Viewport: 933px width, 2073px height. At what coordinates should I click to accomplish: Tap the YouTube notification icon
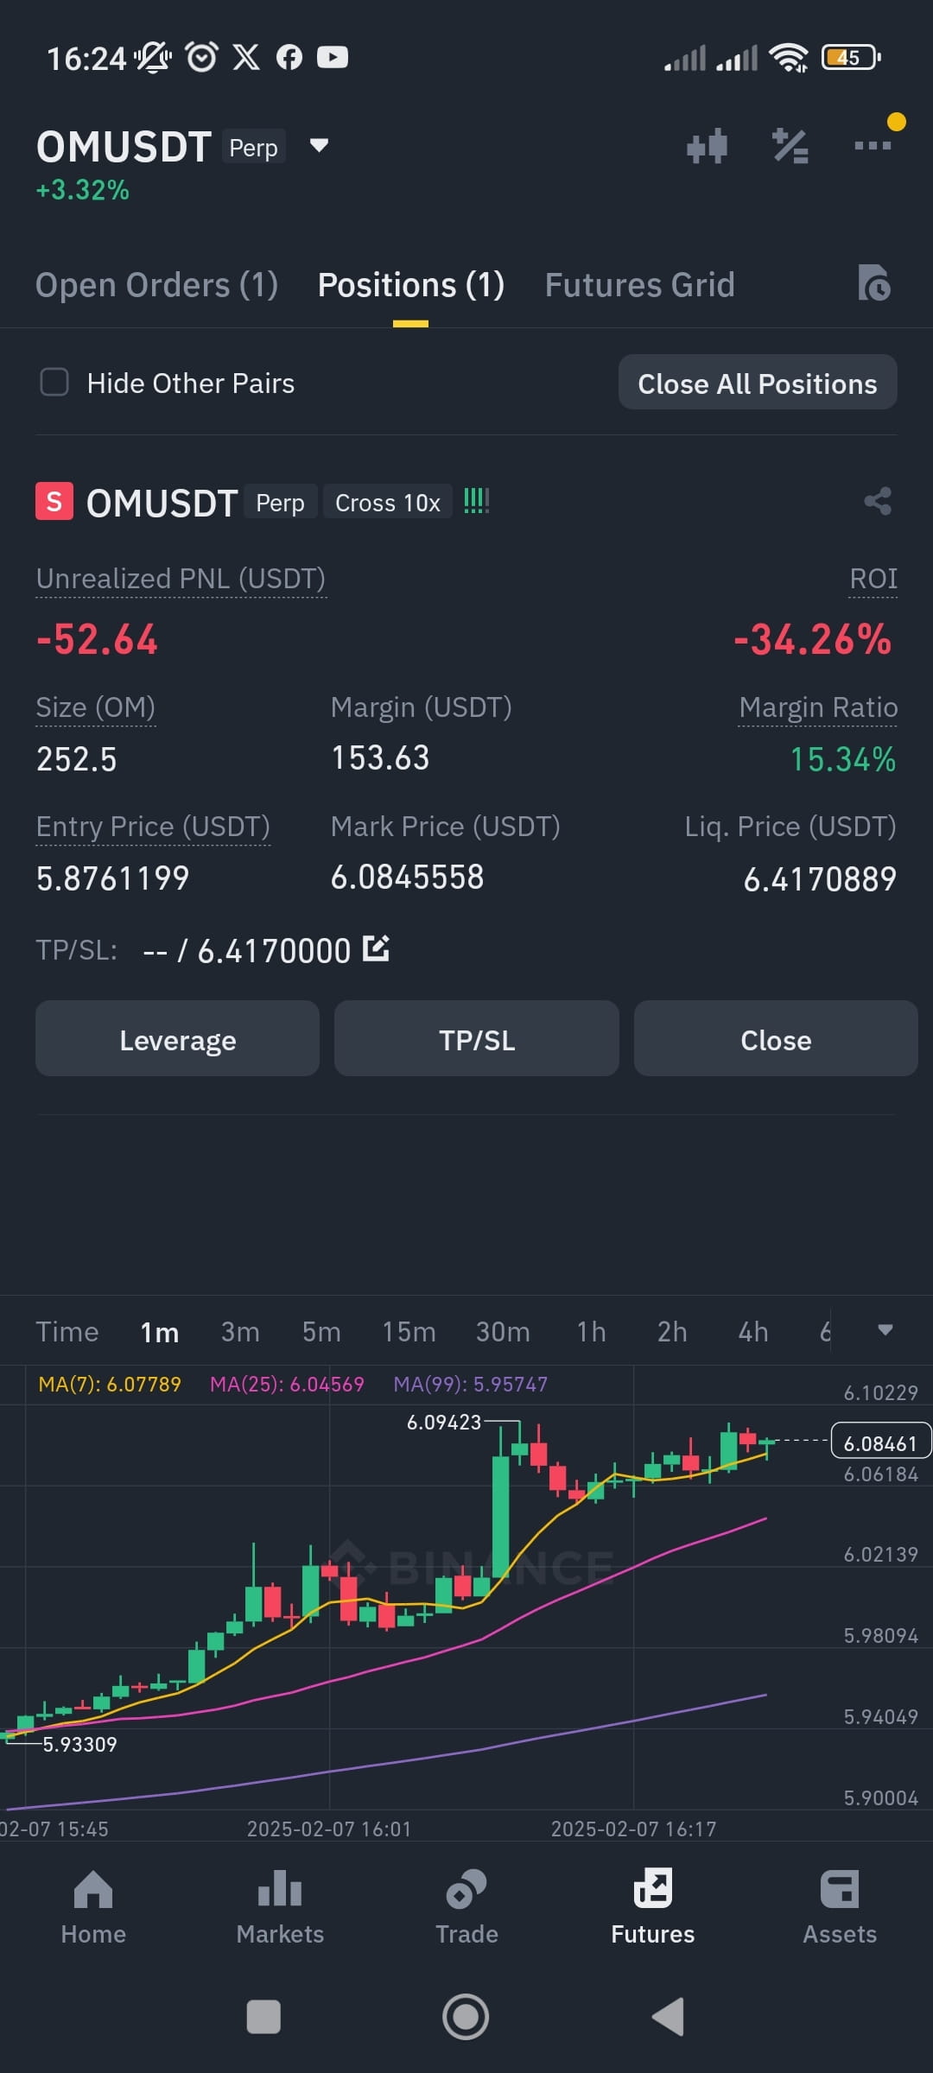[333, 57]
